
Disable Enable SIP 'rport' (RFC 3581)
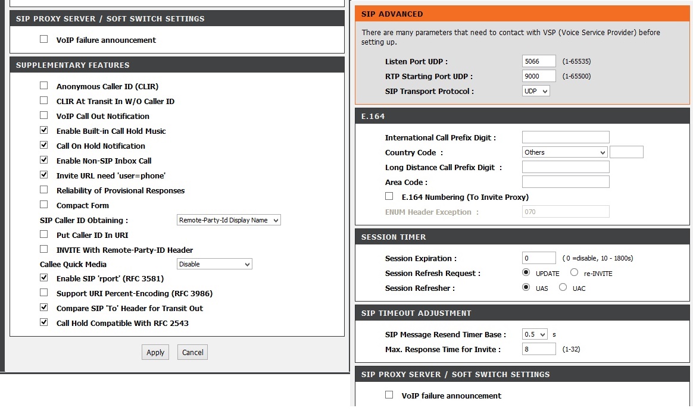pos(43,278)
